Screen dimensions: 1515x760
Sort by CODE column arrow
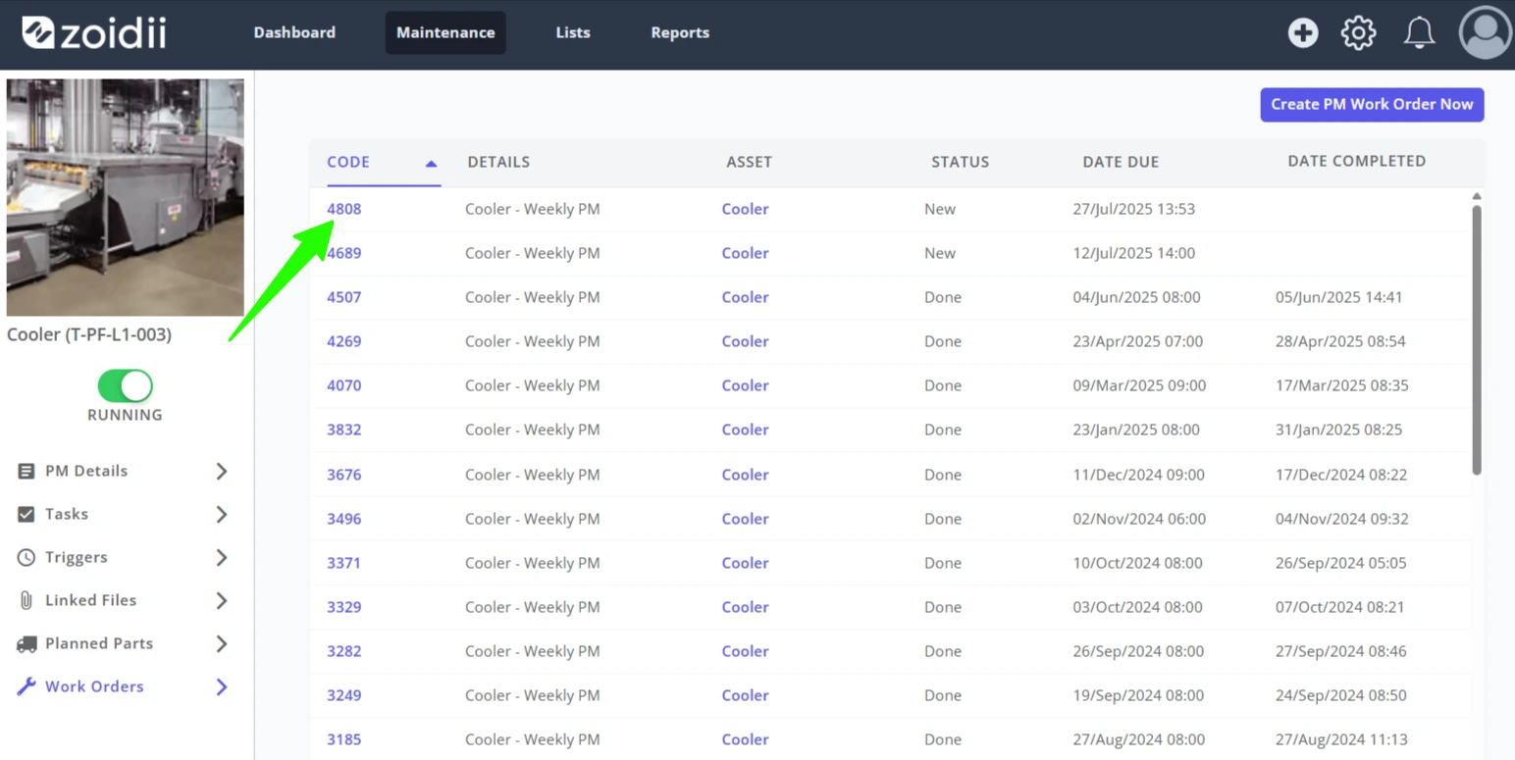(431, 164)
